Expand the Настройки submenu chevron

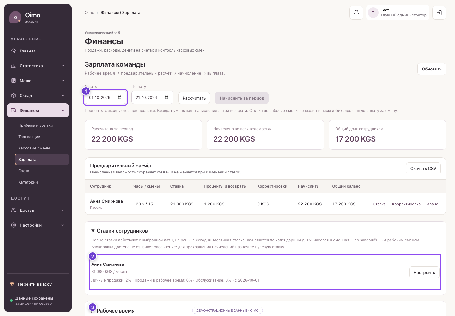pos(63,225)
